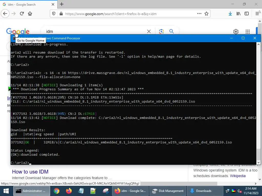Close the idm - Google Search tab
The height and width of the screenshot is (196, 262).
(x=53, y=4)
